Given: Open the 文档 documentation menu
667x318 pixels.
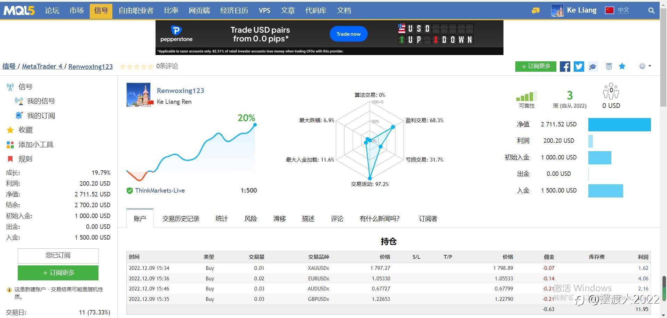Looking at the screenshot, I should (x=344, y=10).
